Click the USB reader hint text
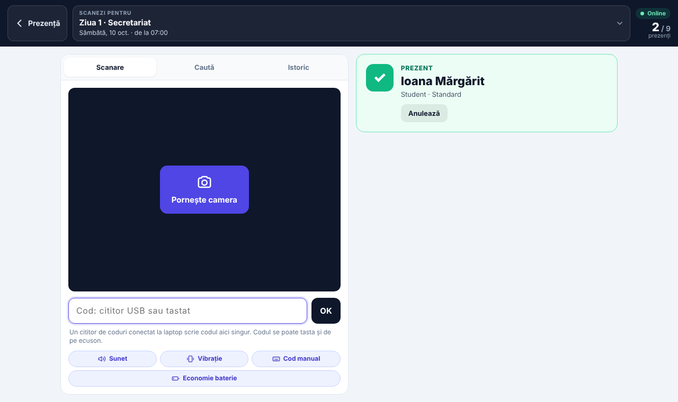Screen dimensions: 678x402 200,336
